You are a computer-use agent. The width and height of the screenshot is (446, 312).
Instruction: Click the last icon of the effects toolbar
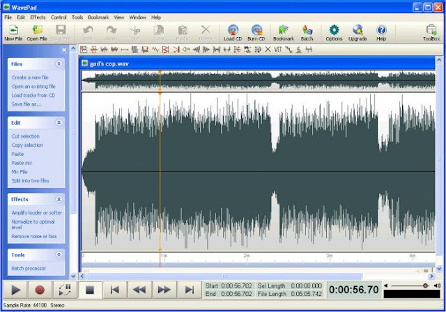(309, 49)
